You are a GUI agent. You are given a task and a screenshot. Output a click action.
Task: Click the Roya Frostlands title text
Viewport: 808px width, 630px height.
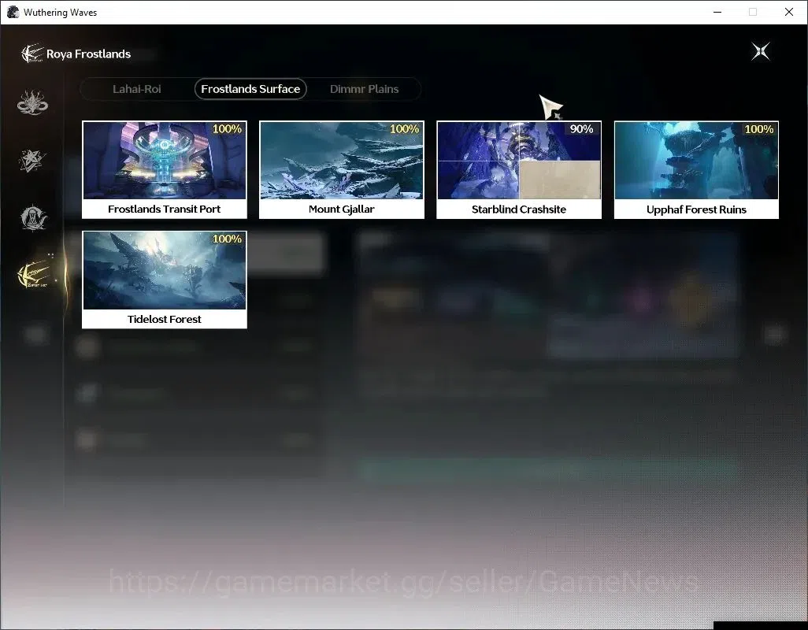tap(89, 54)
